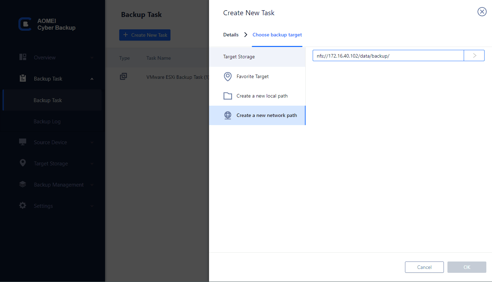Select Favorite Target option
This screenshot has height=282, width=492.
pyautogui.click(x=253, y=76)
